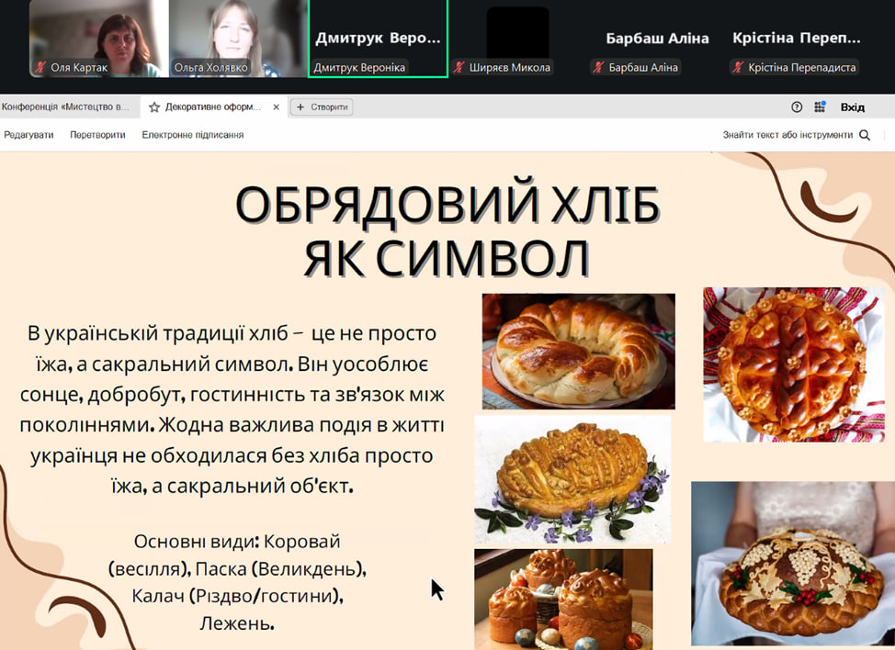895x650 pixels.
Task: Click muted mic icon beside Барбаш Аліна
Action: [599, 68]
